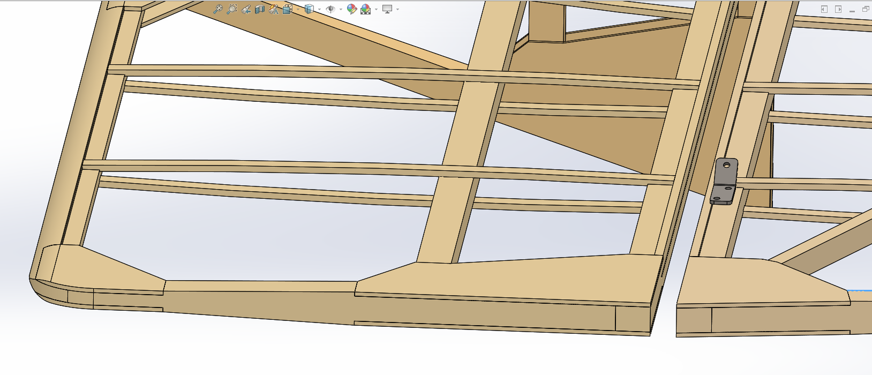Expand the Apply Scene dropdown arrow
This screenshot has height=375, width=872.
click(x=376, y=9)
